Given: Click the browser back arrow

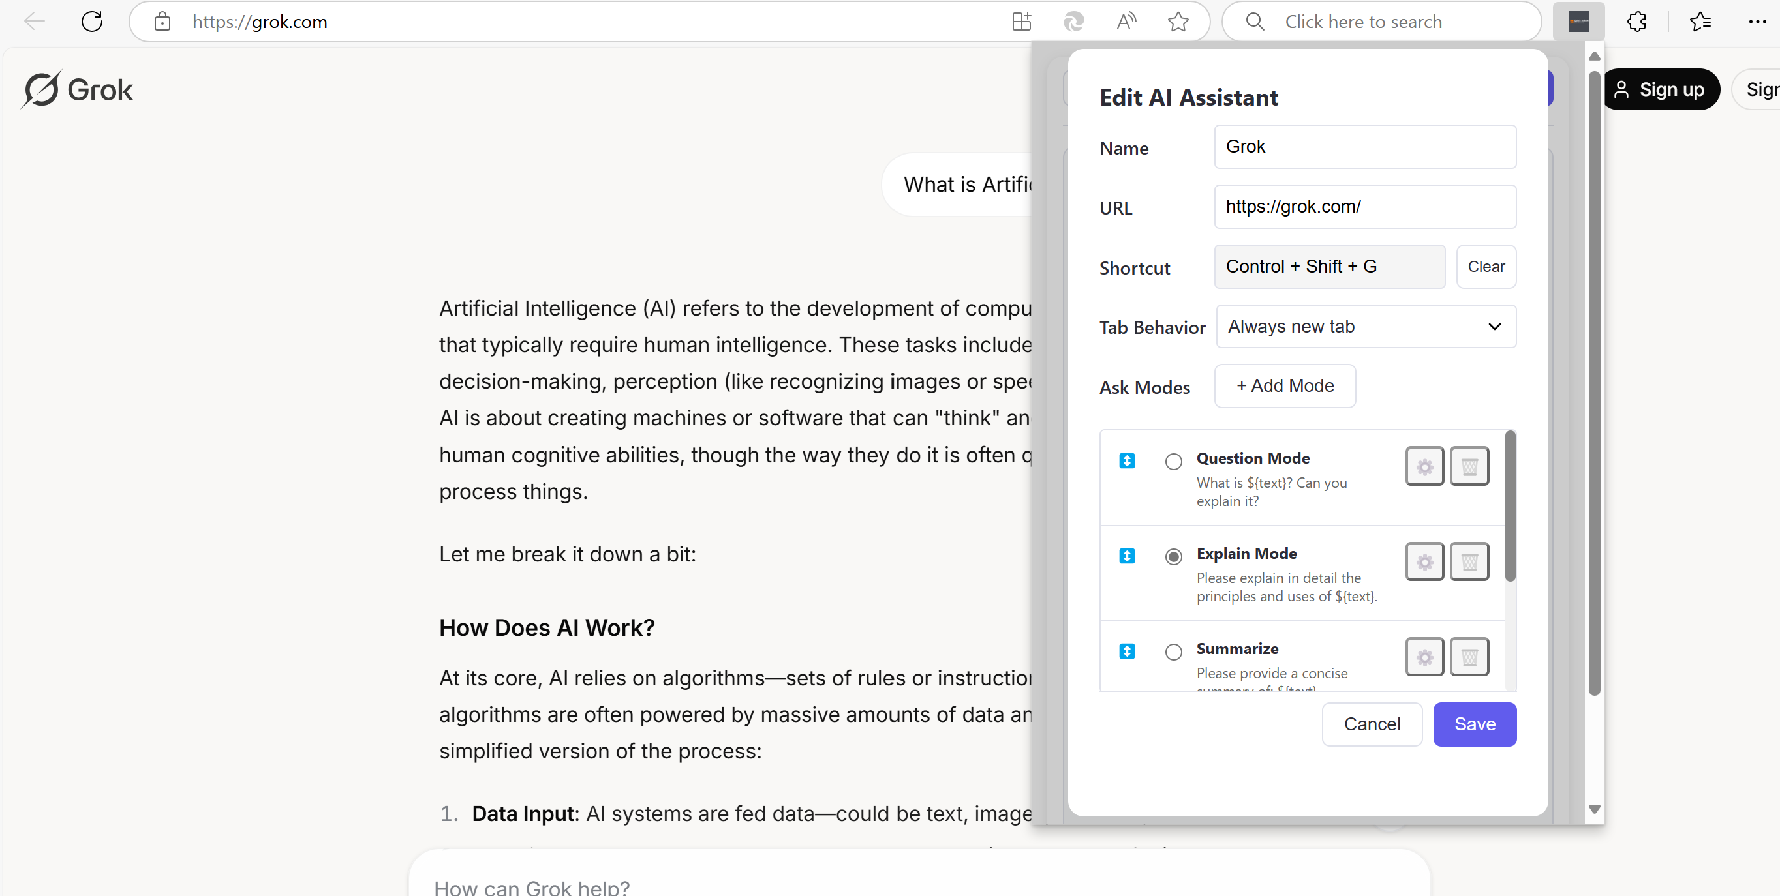Looking at the screenshot, I should 34,22.
